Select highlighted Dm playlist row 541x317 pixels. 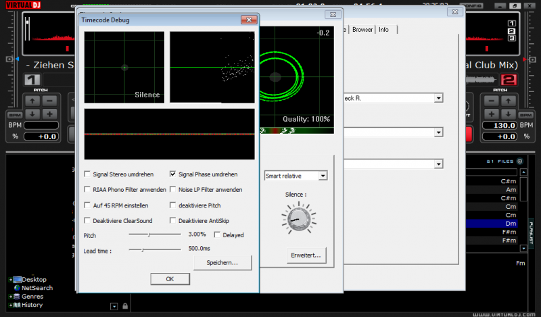(492, 224)
